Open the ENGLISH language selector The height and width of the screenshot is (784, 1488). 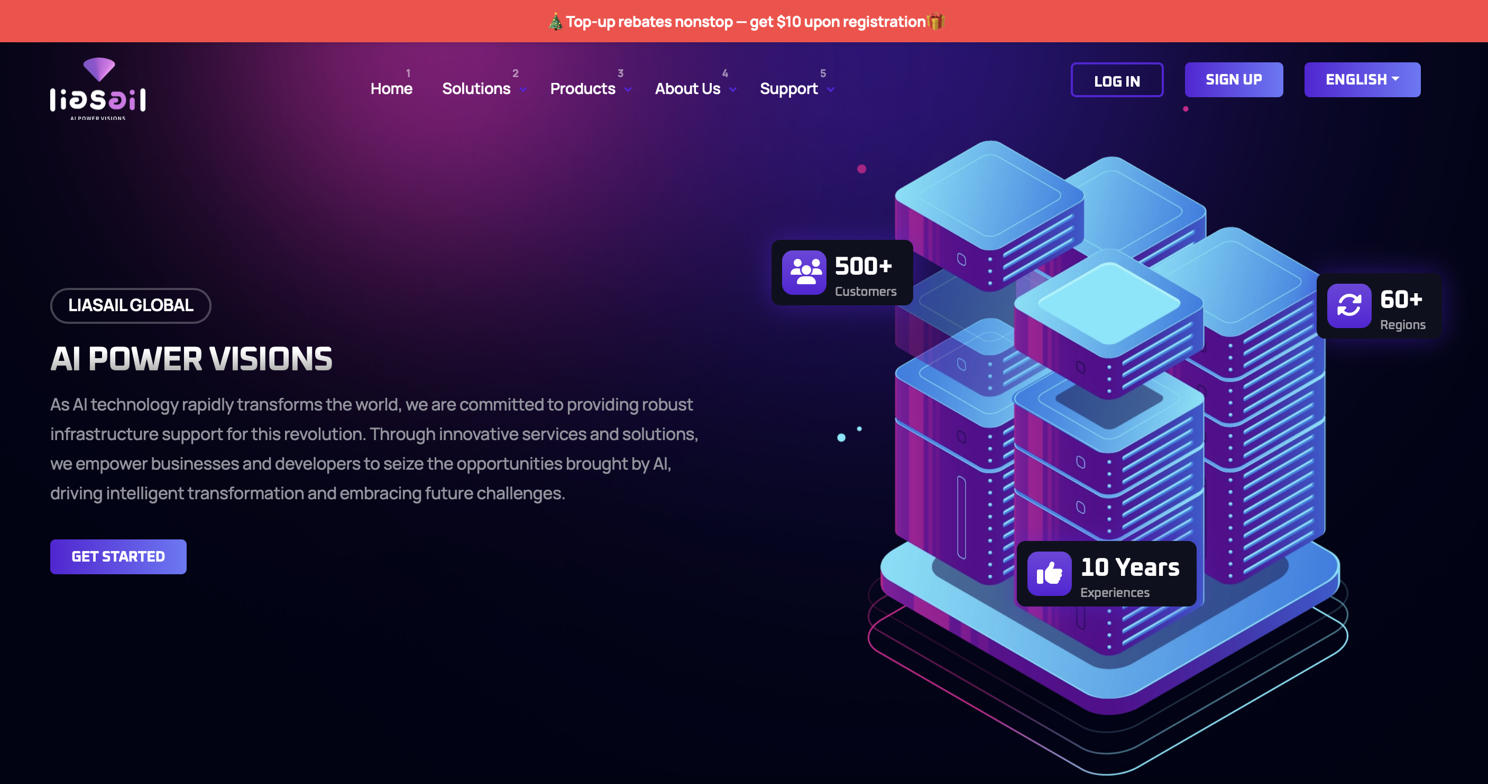tap(1362, 80)
